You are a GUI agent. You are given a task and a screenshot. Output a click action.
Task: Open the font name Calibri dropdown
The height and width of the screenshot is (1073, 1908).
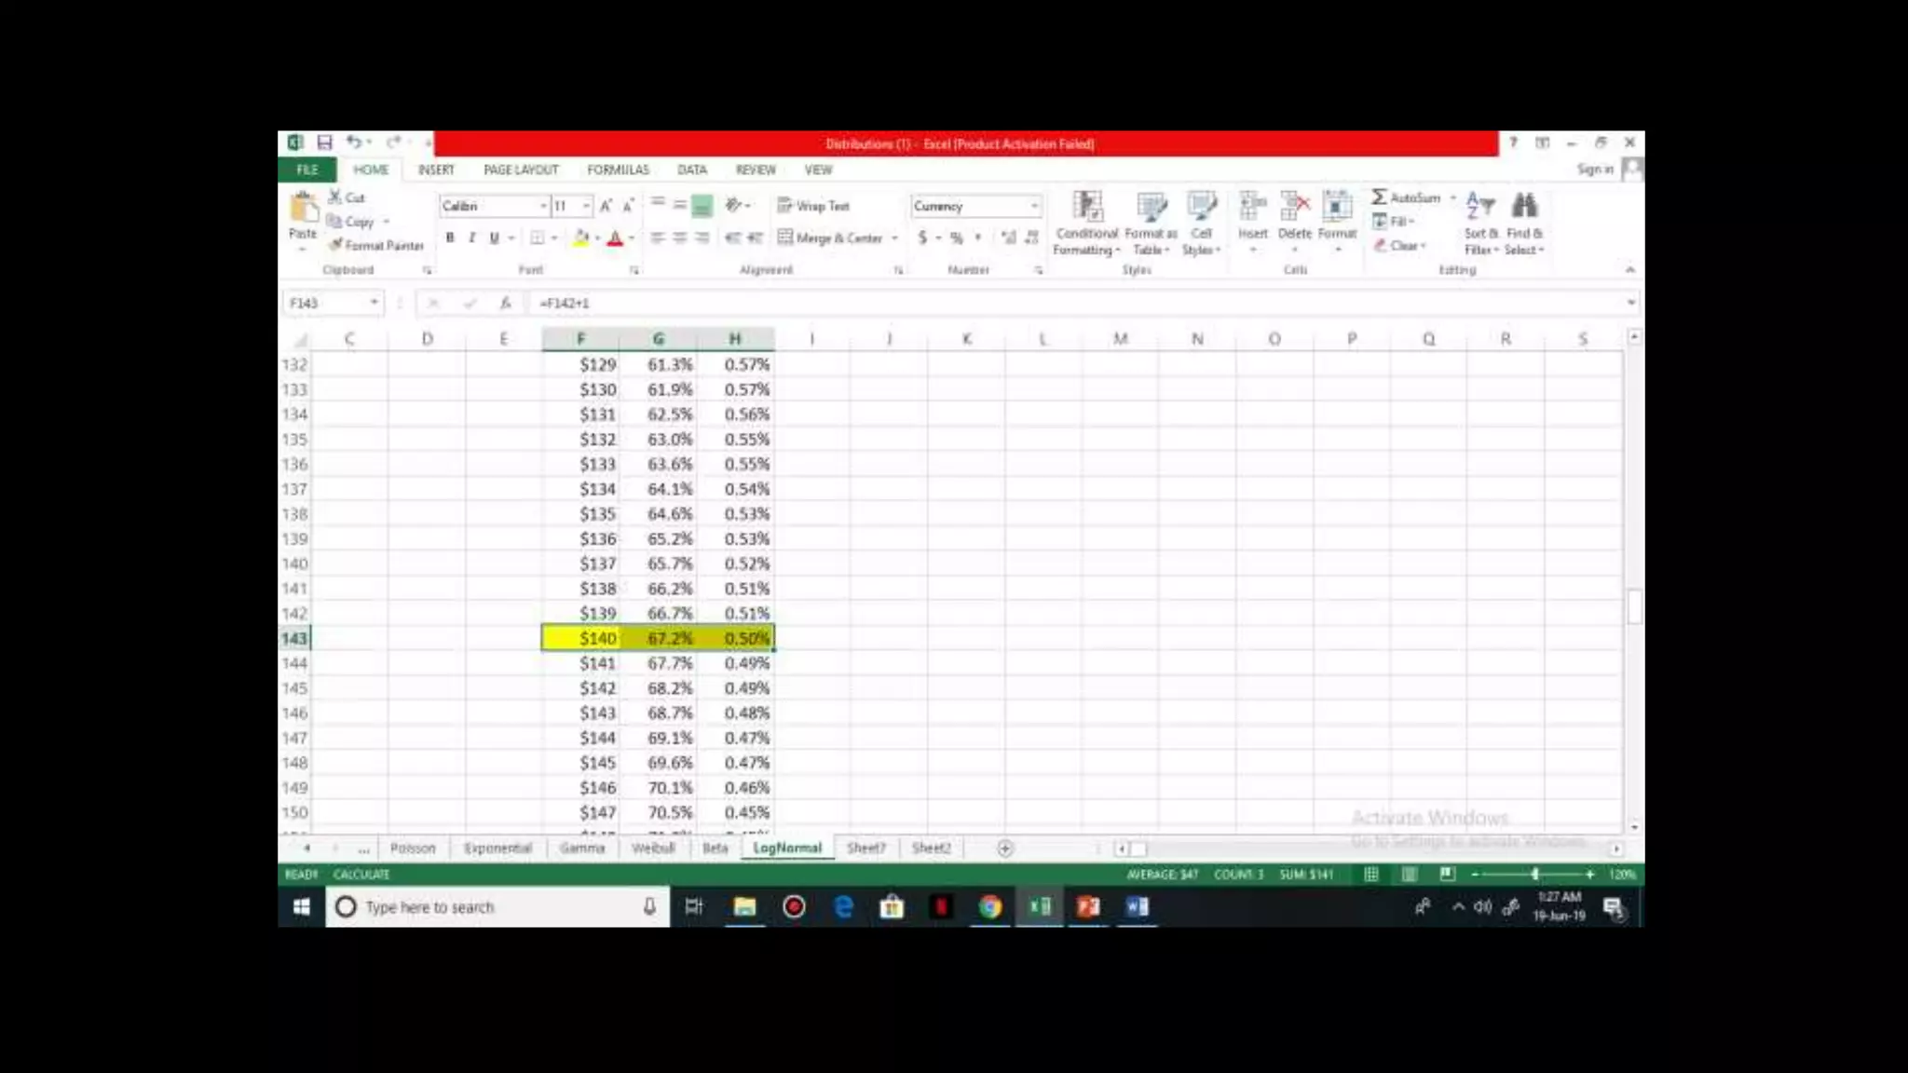tap(543, 206)
